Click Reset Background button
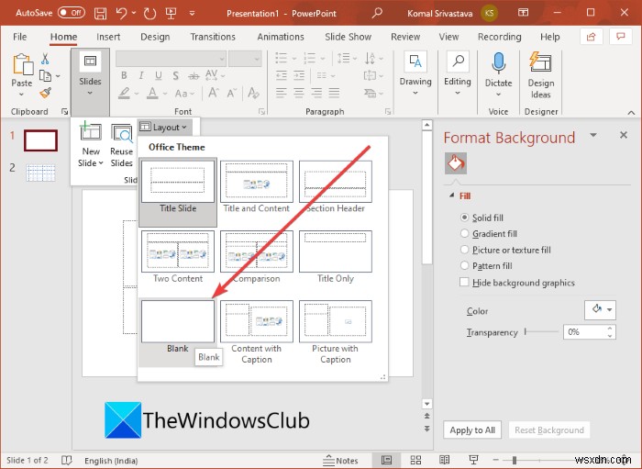 pyautogui.click(x=549, y=430)
